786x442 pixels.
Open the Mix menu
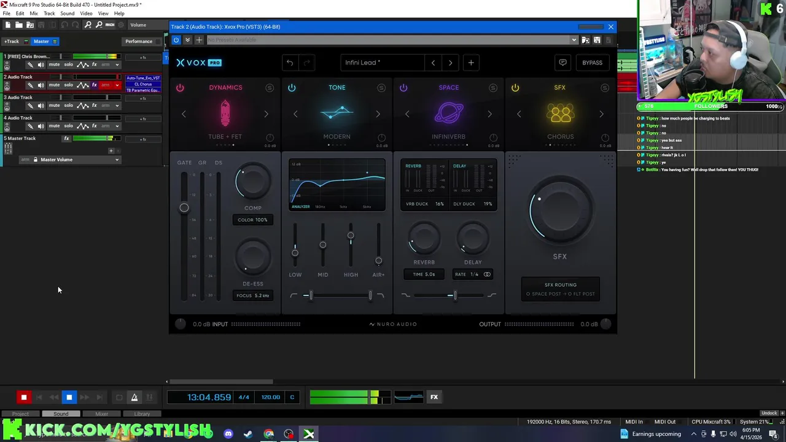tap(34, 14)
